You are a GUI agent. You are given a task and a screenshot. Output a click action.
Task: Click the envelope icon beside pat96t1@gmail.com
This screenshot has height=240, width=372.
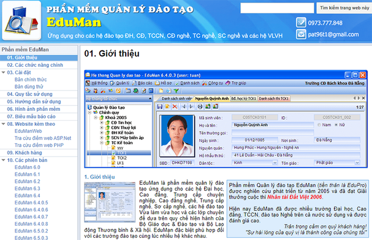click(301, 34)
